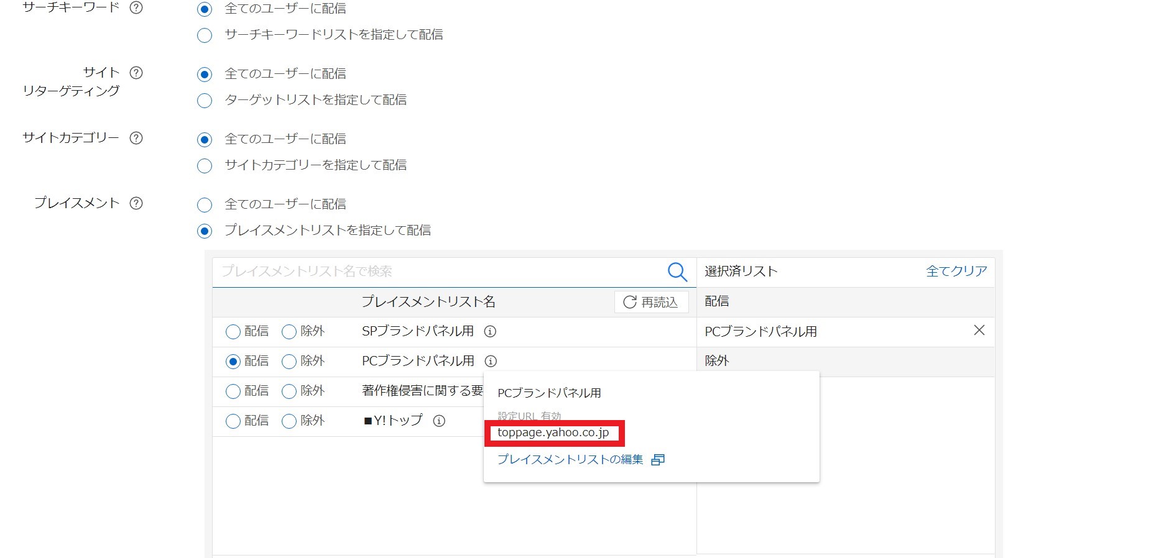Click ■Y!トップ list name
Image resolution: width=1174 pixels, height=558 pixels.
coord(393,421)
